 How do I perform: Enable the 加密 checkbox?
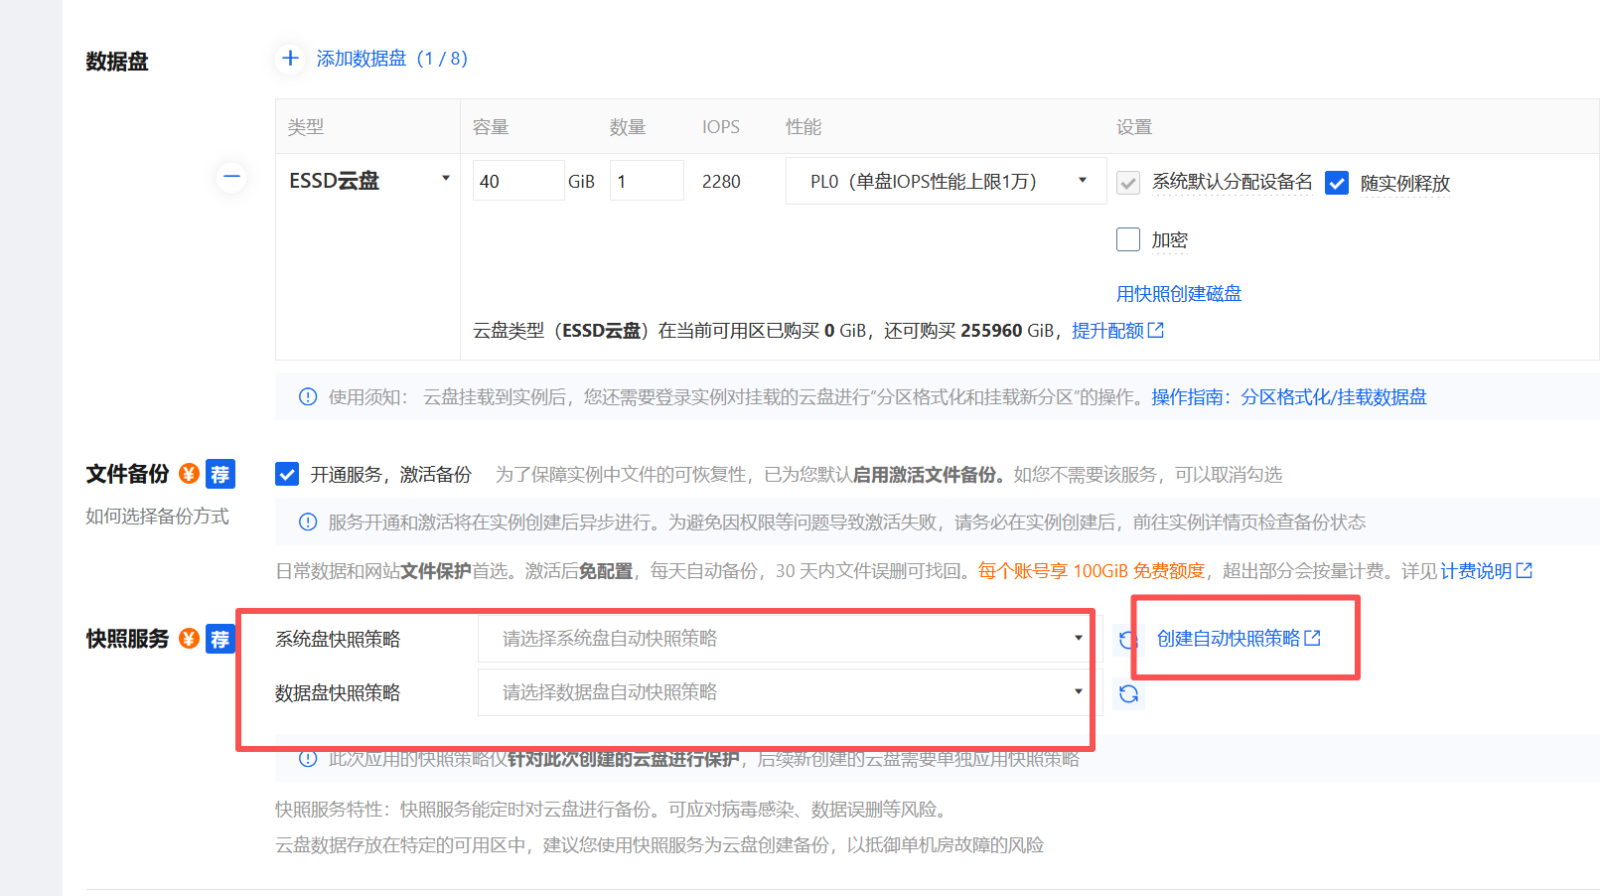tap(1128, 239)
